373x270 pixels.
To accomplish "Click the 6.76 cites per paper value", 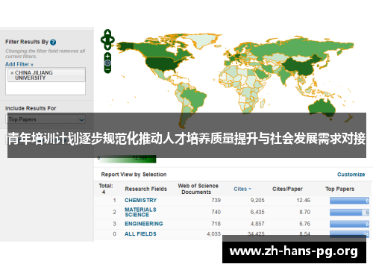I will coord(304,224).
